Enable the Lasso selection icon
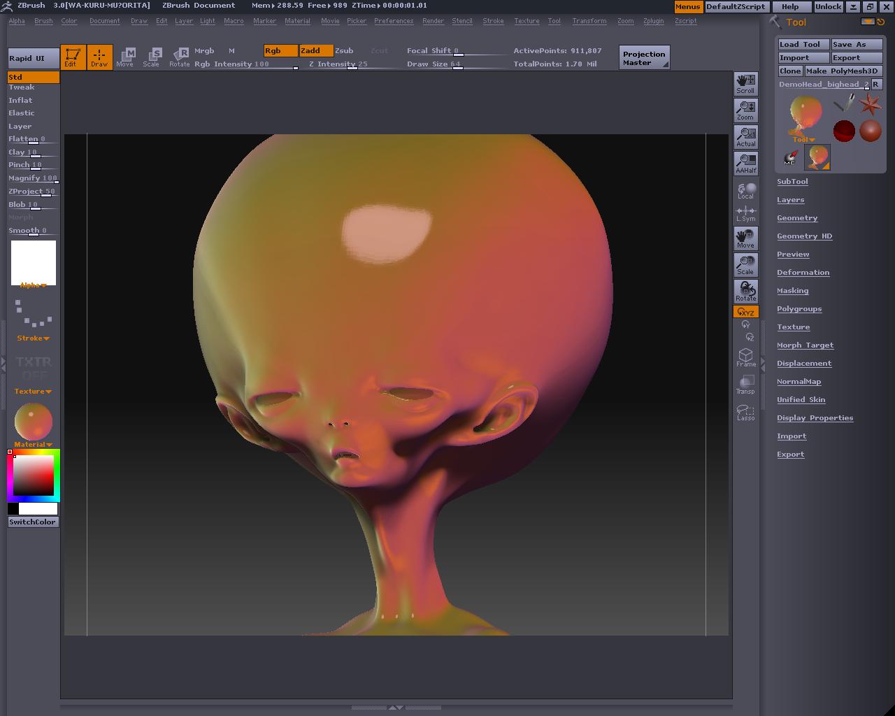Screen dimensions: 895x716 point(745,413)
